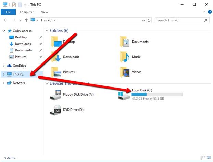Viewport: 213px width, 162px height.
Task: Select the Documents folder icon in Folders
Action: pyautogui.click(x=124, y=42)
